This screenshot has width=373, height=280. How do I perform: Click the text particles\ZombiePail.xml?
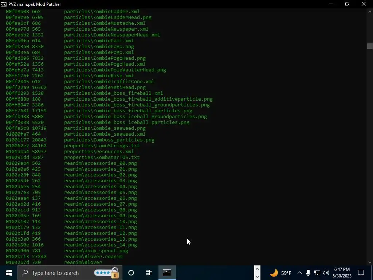[x=99, y=41]
